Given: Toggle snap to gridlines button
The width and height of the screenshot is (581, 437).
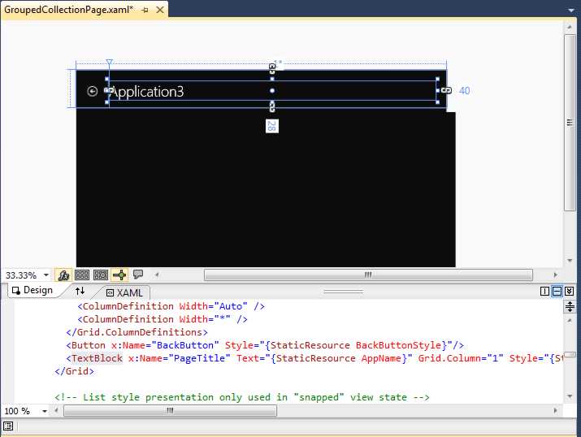Looking at the screenshot, I should [x=101, y=275].
